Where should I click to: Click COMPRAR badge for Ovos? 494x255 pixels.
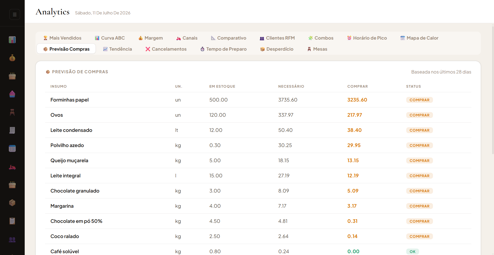point(419,115)
